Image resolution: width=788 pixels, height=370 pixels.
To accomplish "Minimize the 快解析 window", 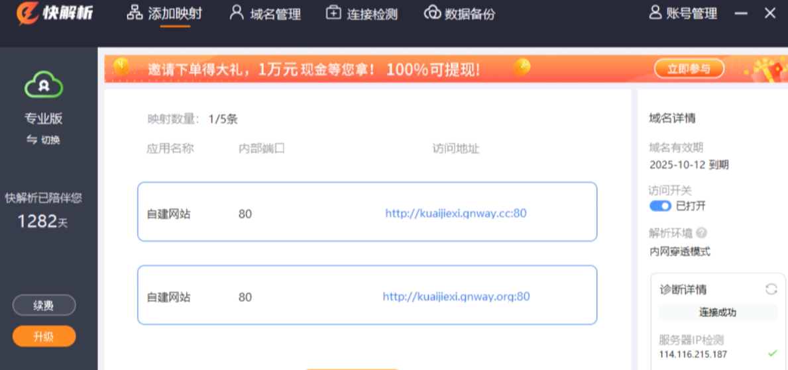I will (741, 14).
